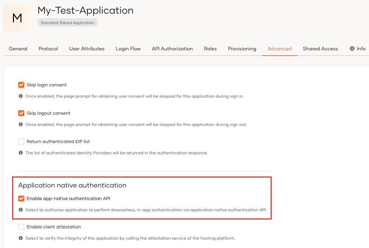
Task: Check Enable client attestation checkbox
Action: (x=21, y=227)
